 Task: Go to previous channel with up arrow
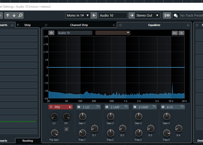8,15
